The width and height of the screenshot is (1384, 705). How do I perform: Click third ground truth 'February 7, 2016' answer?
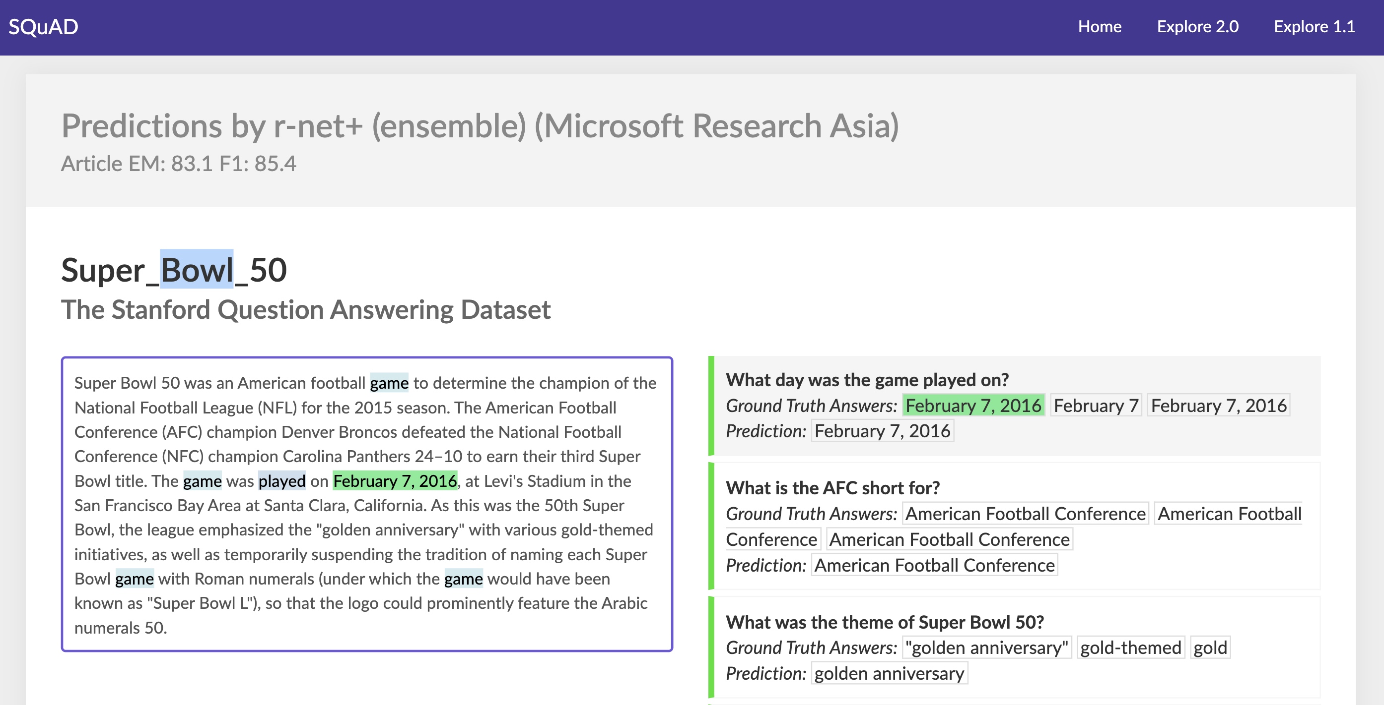coord(1218,406)
